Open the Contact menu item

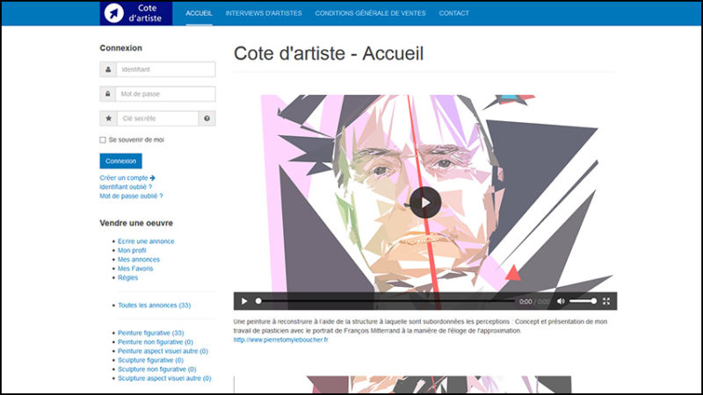point(453,13)
